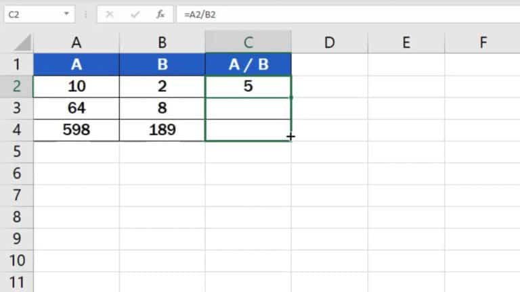Click the cell containing 598

(x=77, y=130)
